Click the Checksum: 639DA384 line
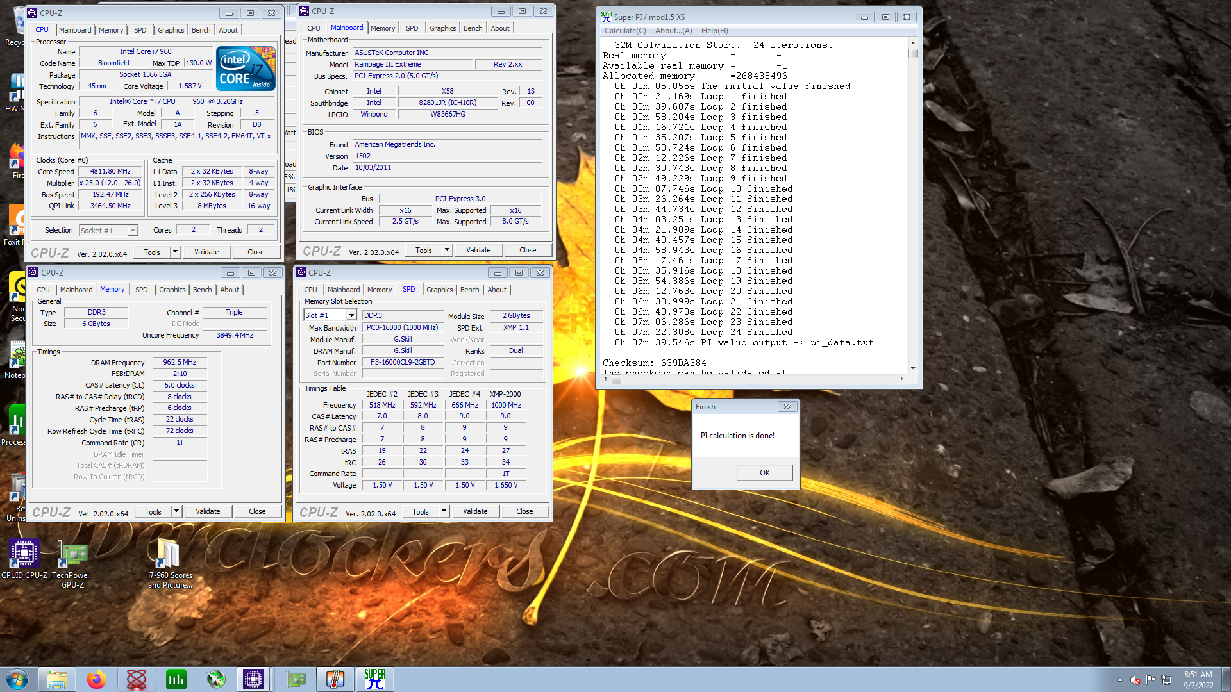This screenshot has height=692, width=1231. click(654, 363)
